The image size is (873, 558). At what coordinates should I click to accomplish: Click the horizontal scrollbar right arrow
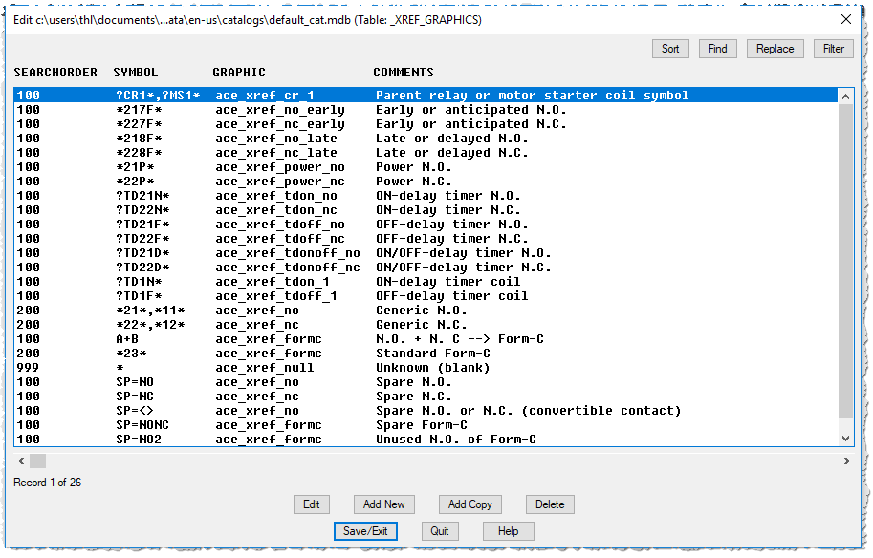(847, 461)
